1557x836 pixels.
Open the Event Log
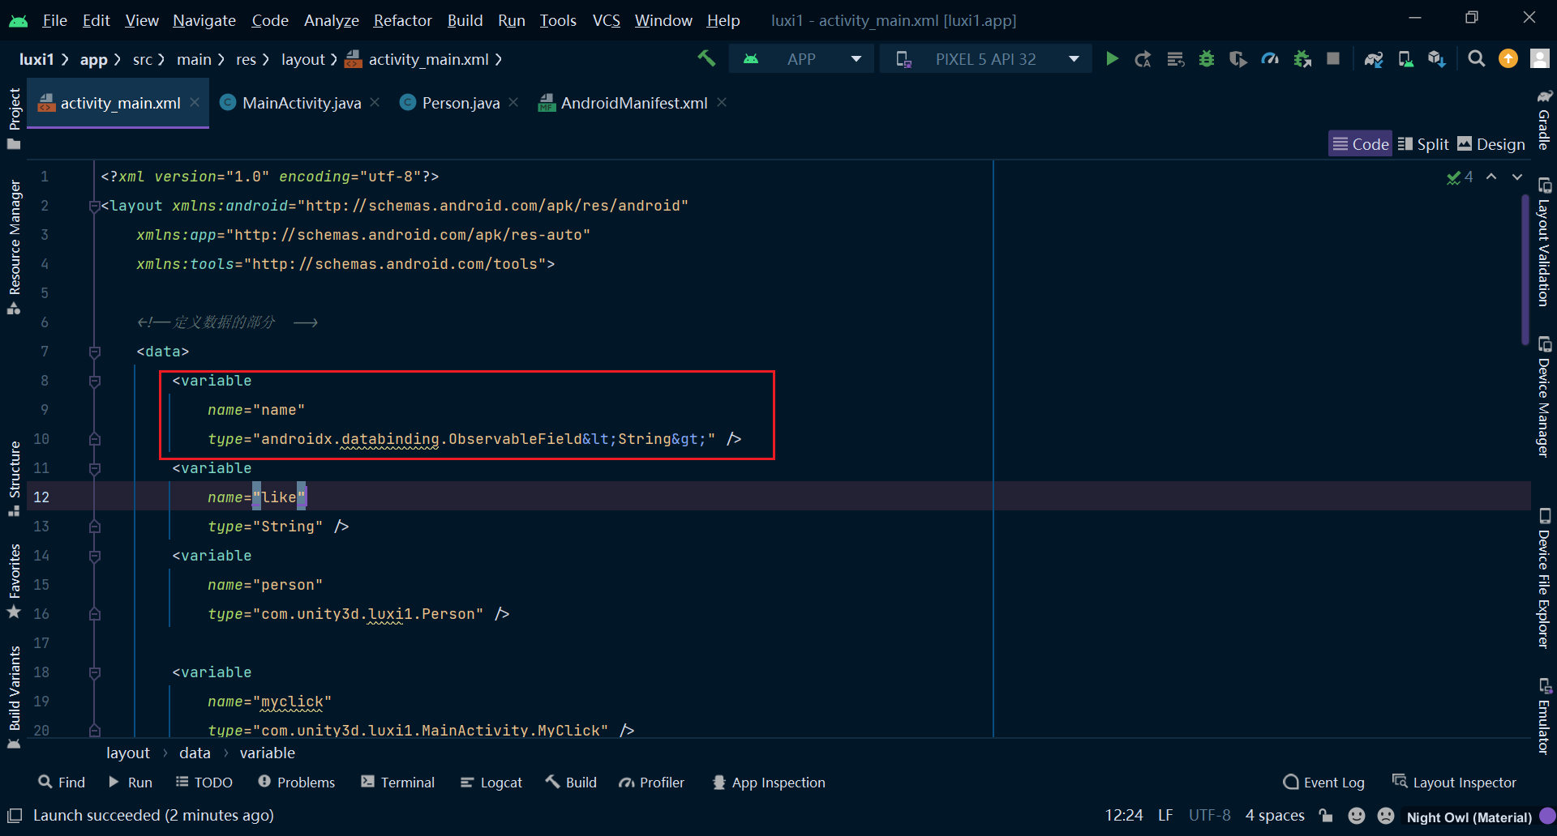tap(1323, 782)
